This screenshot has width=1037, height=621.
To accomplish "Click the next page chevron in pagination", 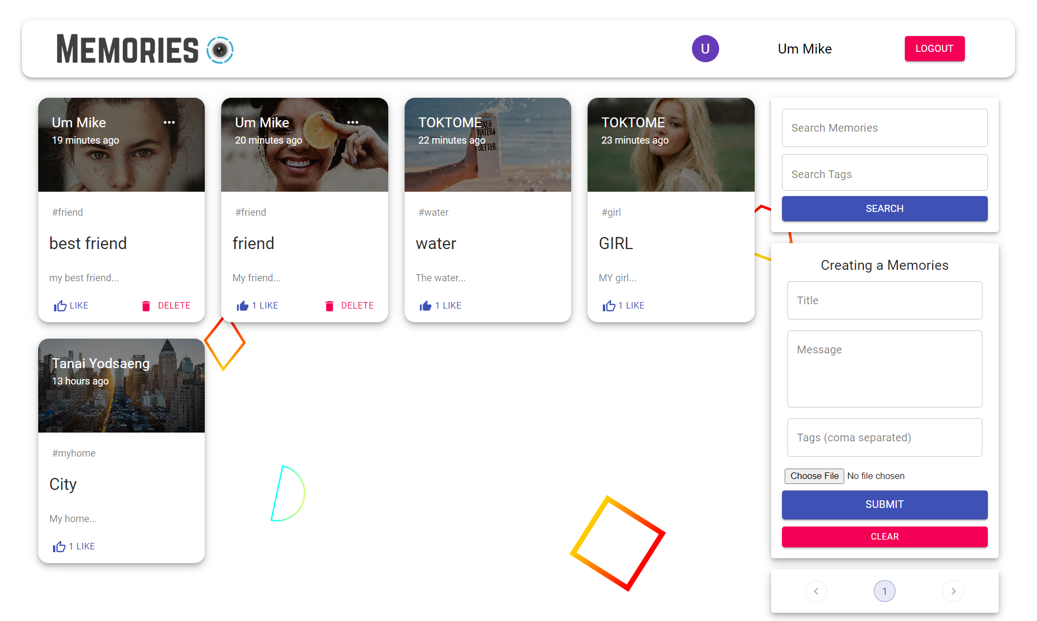I will click(953, 590).
